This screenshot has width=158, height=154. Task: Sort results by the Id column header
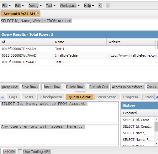tap(27, 42)
